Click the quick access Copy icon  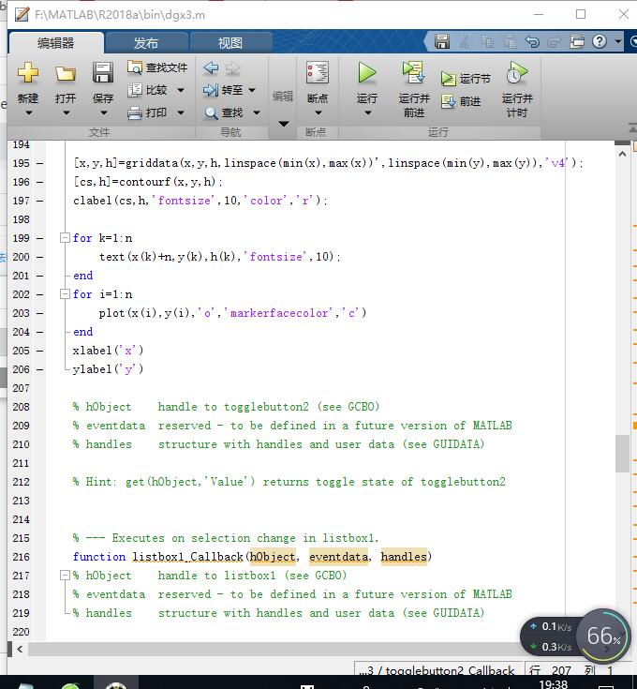487,42
